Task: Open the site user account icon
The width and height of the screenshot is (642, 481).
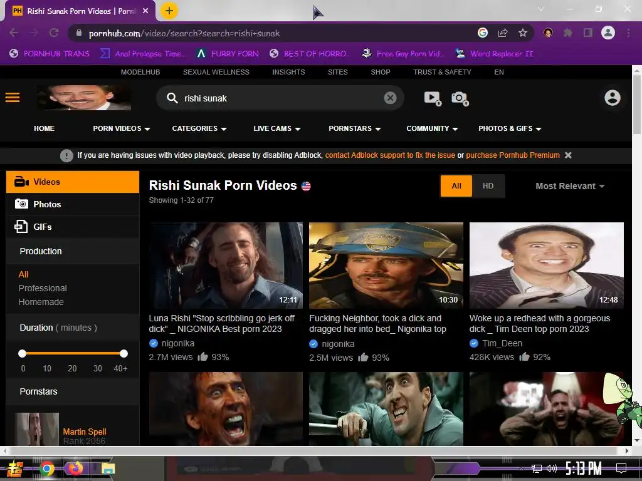Action: coord(612,98)
